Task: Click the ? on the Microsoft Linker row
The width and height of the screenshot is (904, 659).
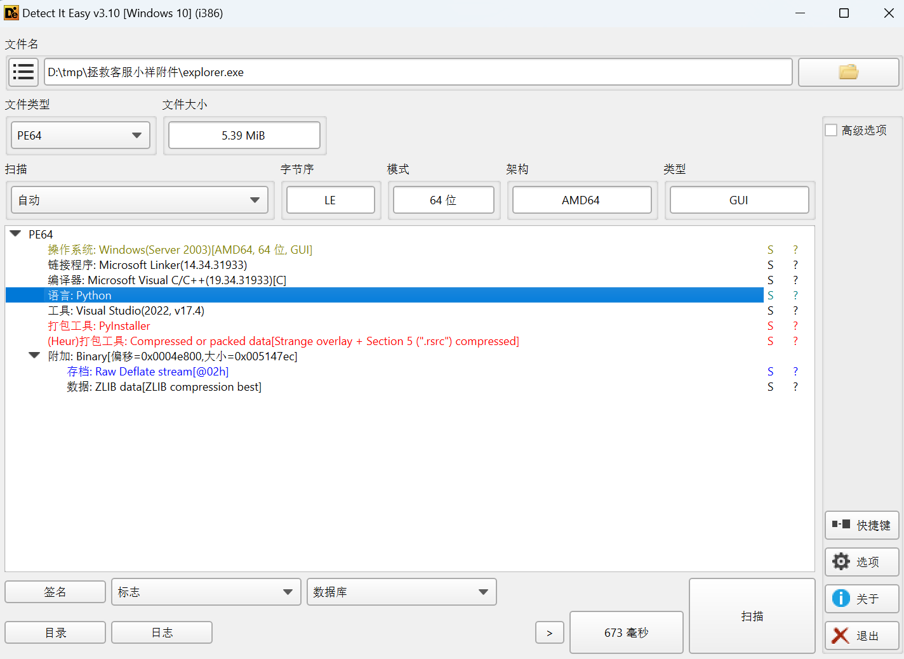Action: pos(795,264)
